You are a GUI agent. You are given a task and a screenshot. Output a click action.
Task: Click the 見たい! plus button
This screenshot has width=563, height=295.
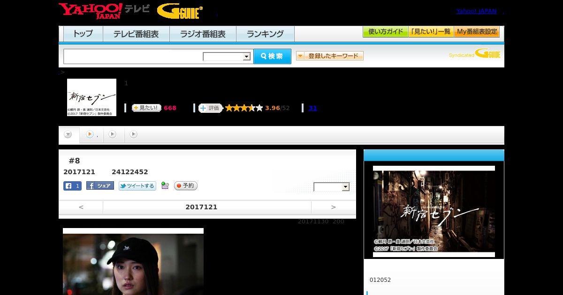tap(146, 108)
